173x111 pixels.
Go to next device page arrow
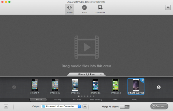[x=159, y=87]
